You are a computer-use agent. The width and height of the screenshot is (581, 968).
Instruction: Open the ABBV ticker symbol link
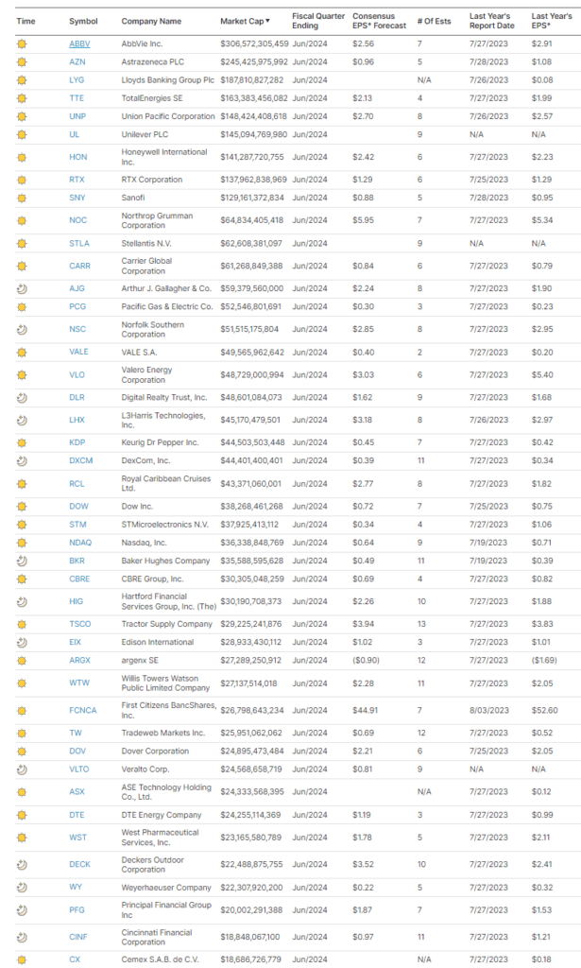(x=79, y=43)
